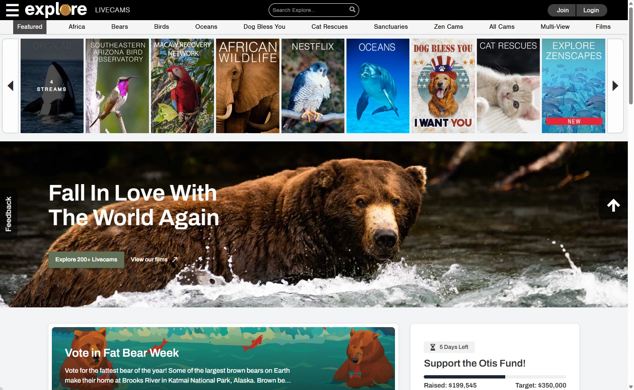Click the hourglass 5 Days Left badge

449,347
